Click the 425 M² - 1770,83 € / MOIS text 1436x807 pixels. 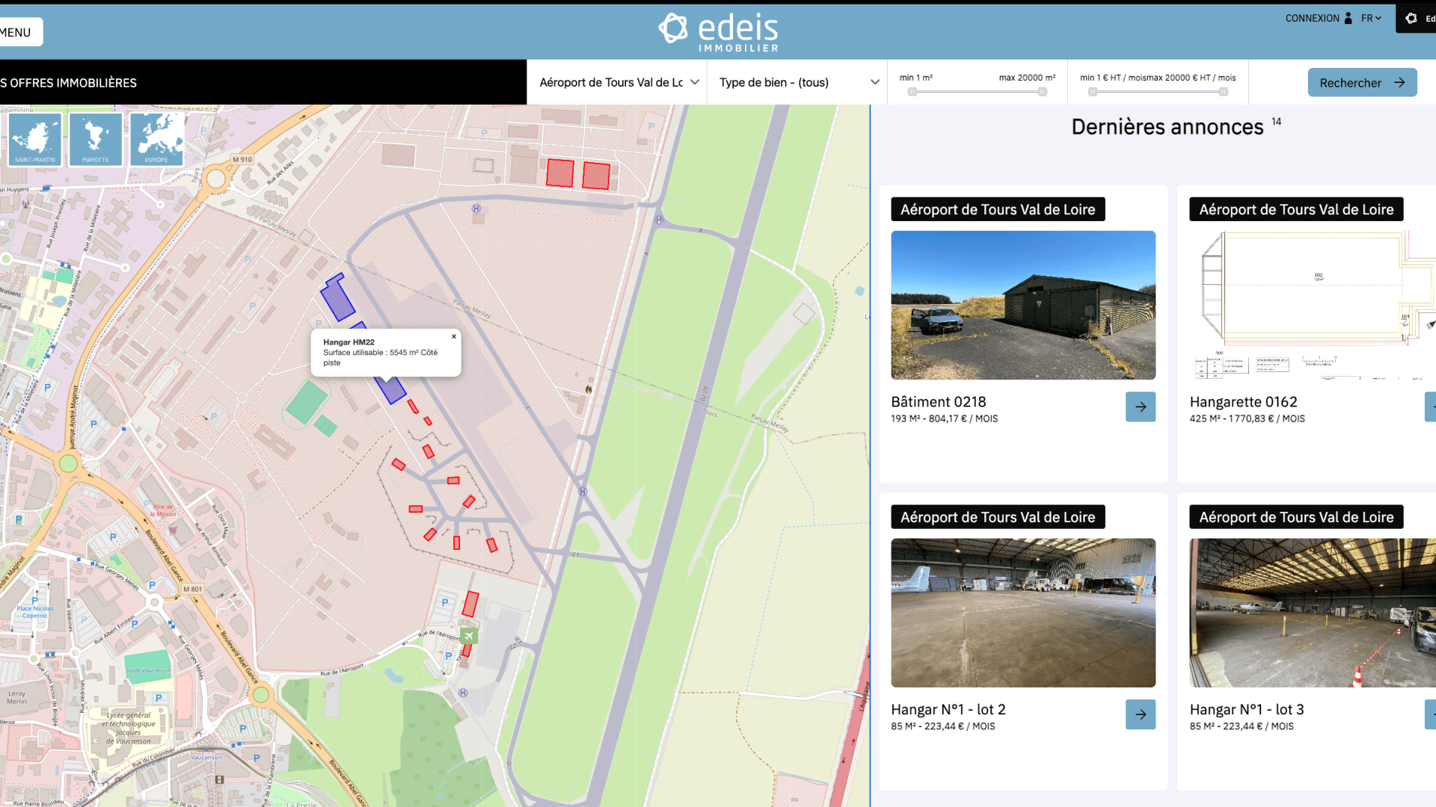point(1246,418)
